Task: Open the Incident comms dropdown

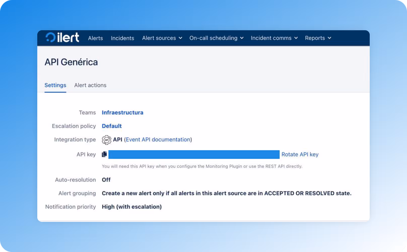Action: [274, 38]
